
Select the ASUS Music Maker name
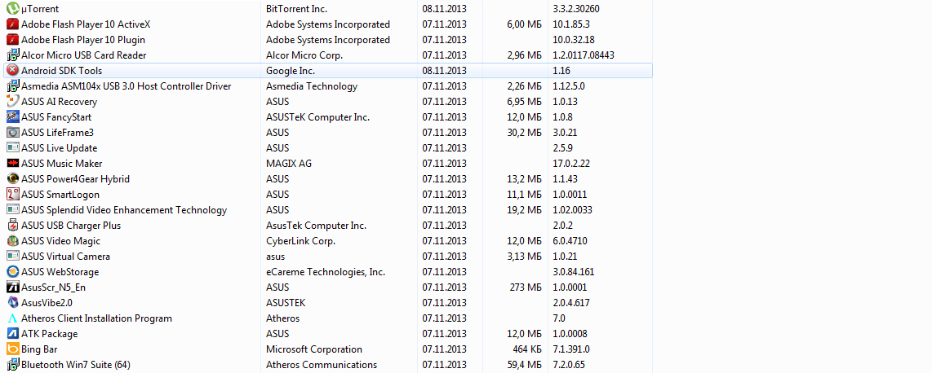click(62, 163)
